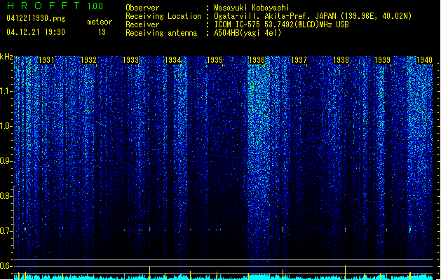Click the 1.1 kHz axis tick label
Viewport: 441px width, 280px height.
(x=6, y=91)
